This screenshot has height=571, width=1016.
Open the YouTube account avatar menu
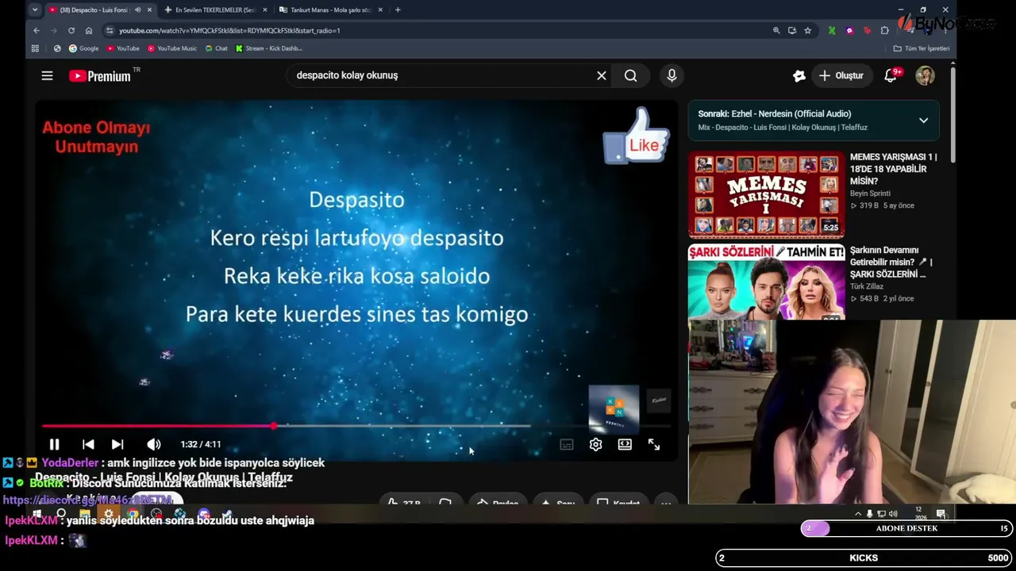coord(925,75)
